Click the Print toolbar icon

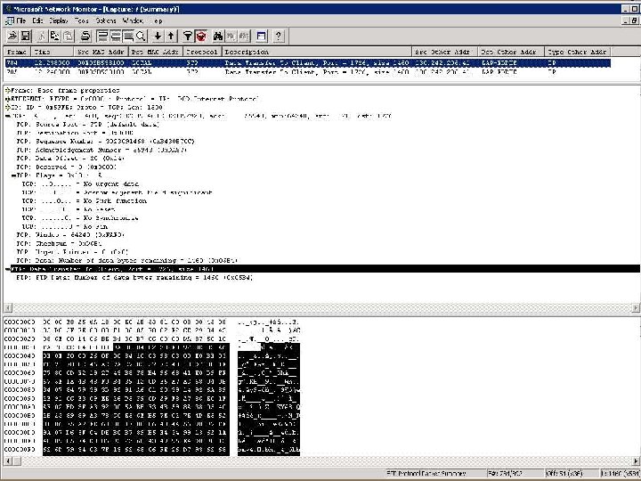[85, 37]
